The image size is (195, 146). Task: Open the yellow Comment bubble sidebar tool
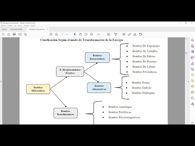192,86
